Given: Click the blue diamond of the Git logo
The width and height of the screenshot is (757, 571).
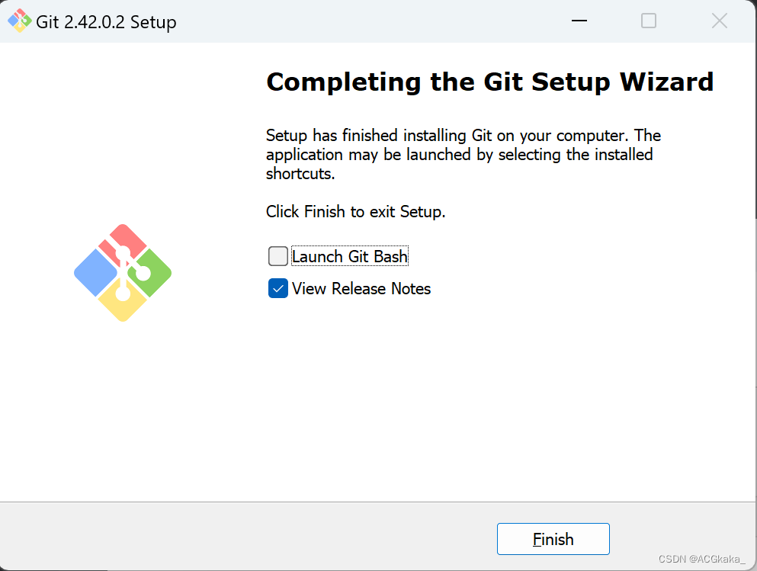Looking at the screenshot, I should click(91, 272).
